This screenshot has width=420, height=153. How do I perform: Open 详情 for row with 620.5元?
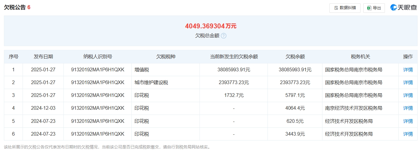[408, 121]
